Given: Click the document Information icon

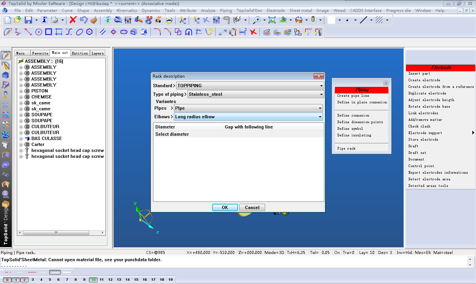Looking at the screenshot, I should 44,20.
